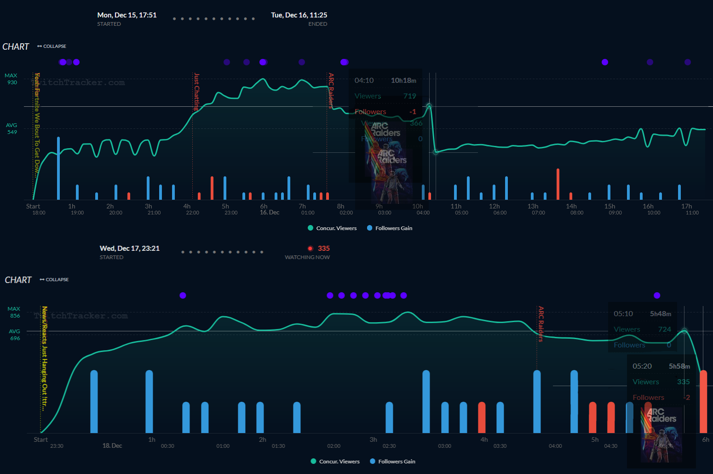Select purple dot nearest 8h in Dec 15 chart
This screenshot has width=713, height=474.
[344, 62]
